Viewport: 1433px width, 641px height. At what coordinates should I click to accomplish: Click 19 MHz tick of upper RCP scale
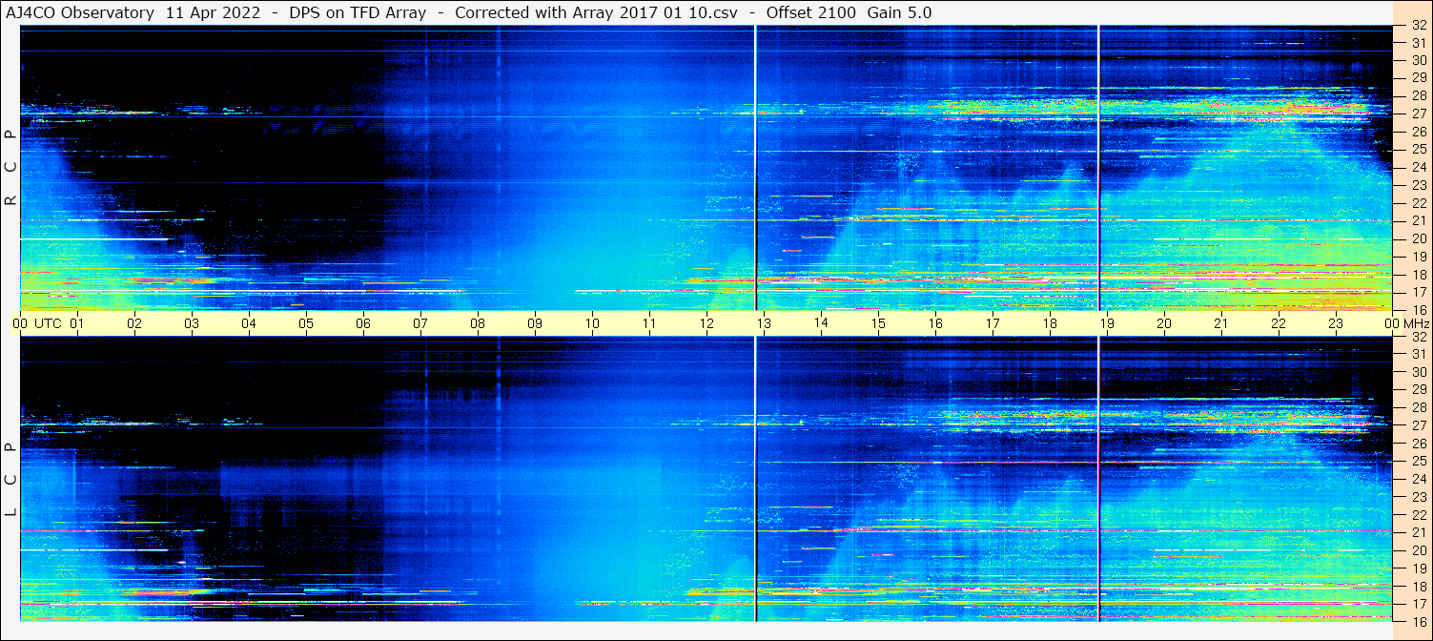point(1418,257)
